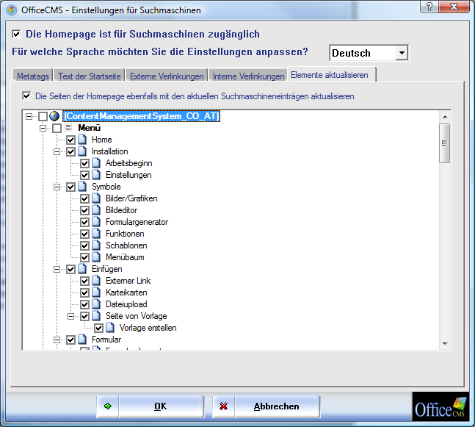Click the page icon next to Symbole
This screenshot has width=475, height=427.
coord(82,187)
